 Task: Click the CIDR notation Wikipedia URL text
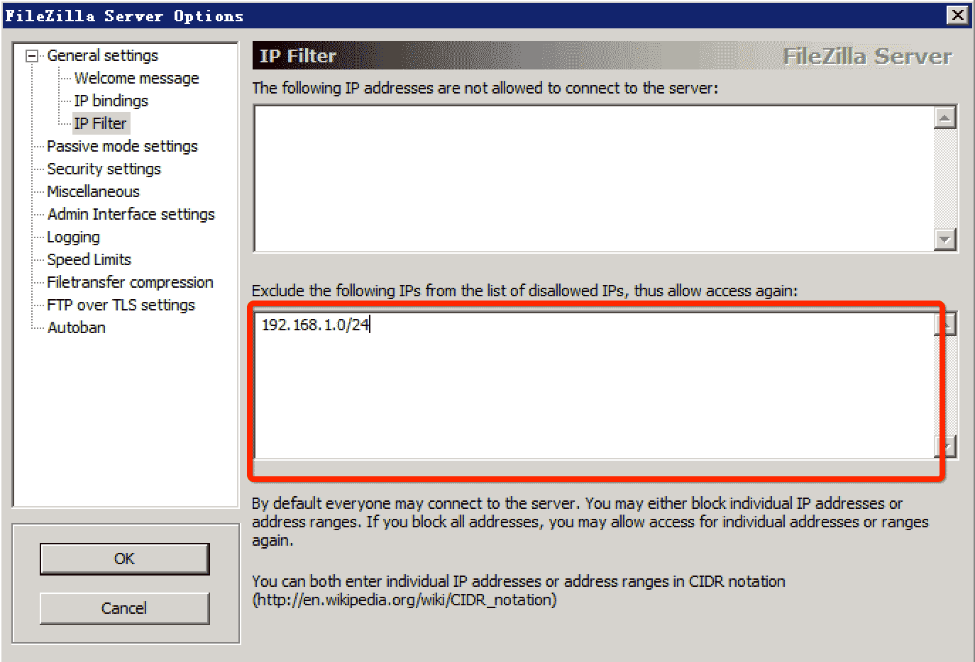pyautogui.click(x=404, y=600)
